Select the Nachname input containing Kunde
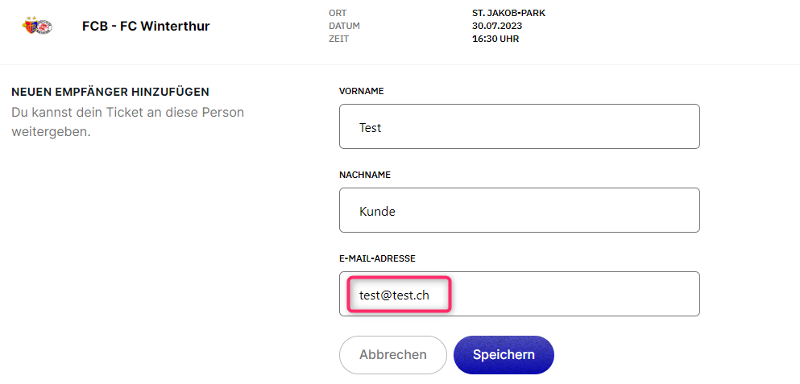The width and height of the screenshot is (800, 384). (520, 210)
